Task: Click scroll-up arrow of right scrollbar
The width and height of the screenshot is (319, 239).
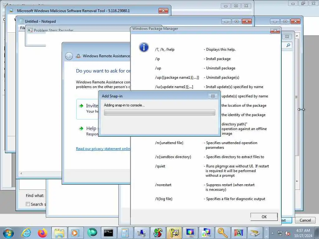Action: [297, 36]
